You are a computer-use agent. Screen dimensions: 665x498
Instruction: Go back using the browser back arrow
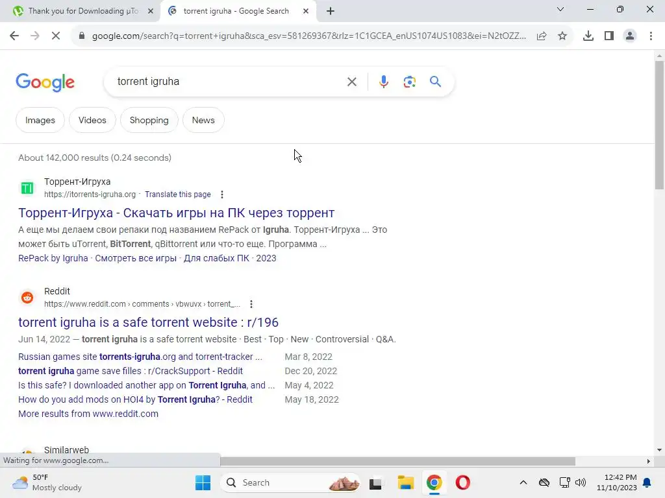coord(14,36)
